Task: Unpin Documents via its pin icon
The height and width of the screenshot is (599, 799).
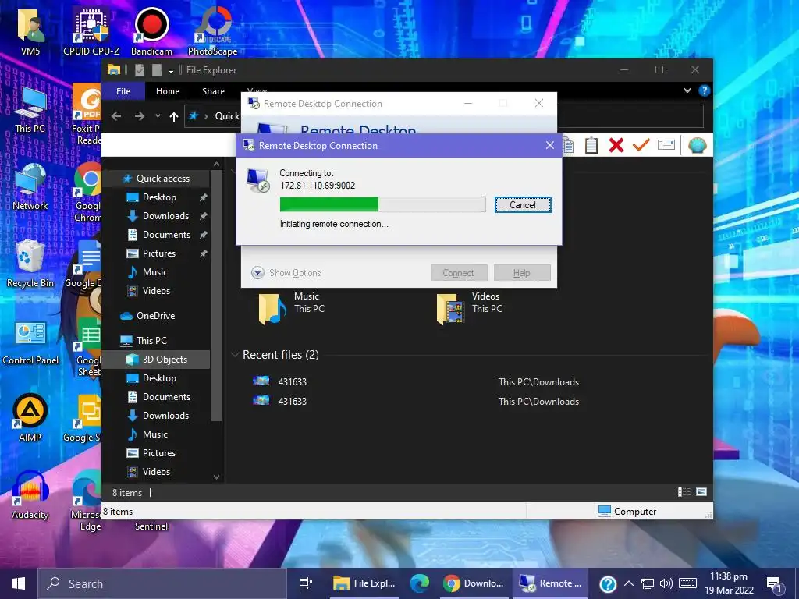Action: (x=204, y=235)
